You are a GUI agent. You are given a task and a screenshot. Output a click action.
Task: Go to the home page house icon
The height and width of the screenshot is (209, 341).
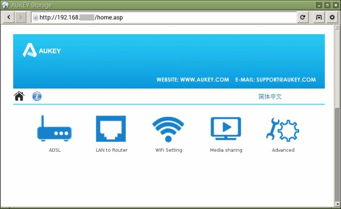click(19, 96)
